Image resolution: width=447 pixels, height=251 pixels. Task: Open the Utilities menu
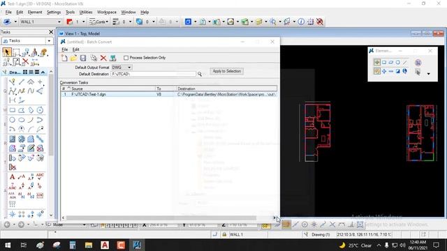pos(86,13)
